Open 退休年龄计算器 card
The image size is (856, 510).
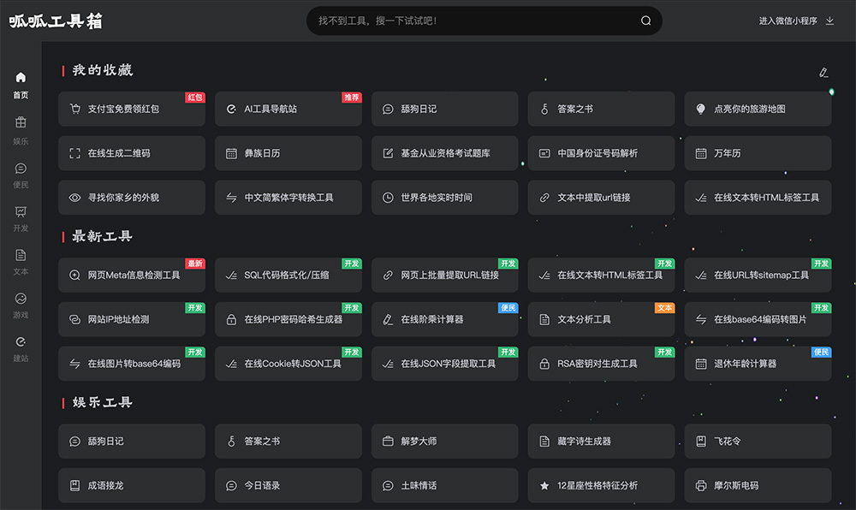coord(758,364)
